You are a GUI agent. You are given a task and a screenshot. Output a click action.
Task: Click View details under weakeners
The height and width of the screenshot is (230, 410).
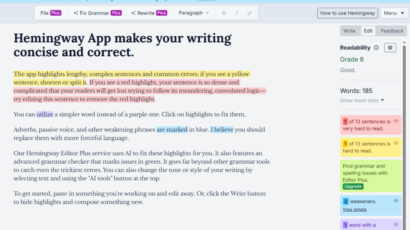point(355,209)
